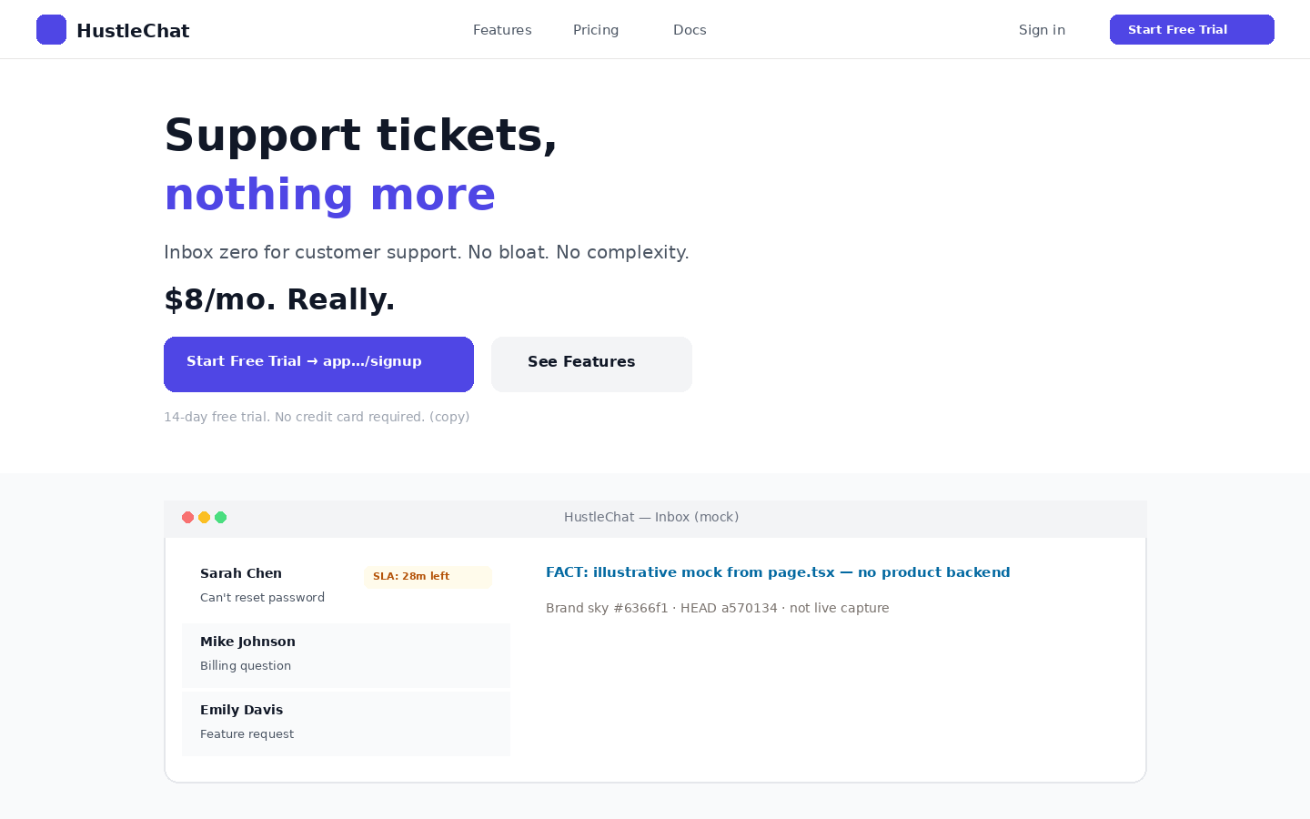
Task: Select the Emily Davis feature request ticket
Action: (x=346, y=723)
